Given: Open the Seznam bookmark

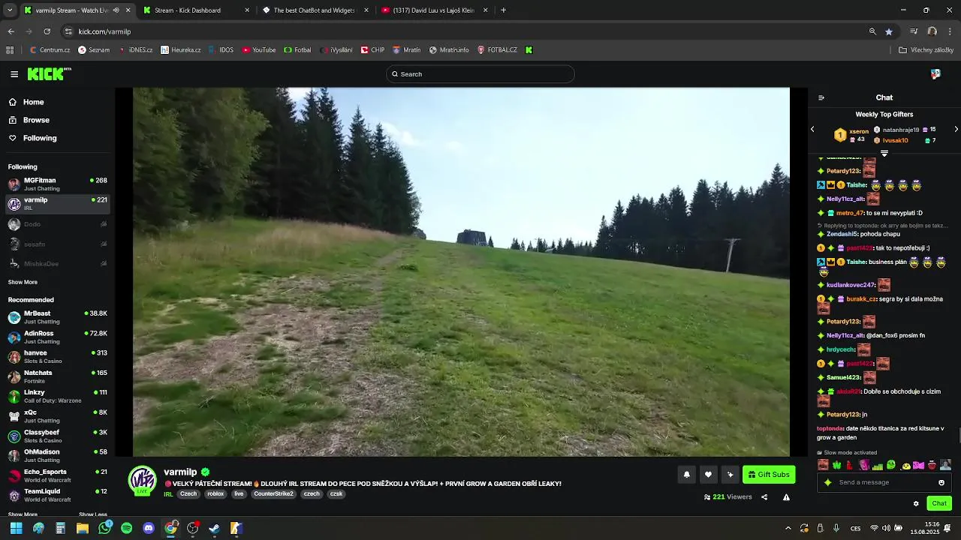Looking at the screenshot, I should click(94, 50).
